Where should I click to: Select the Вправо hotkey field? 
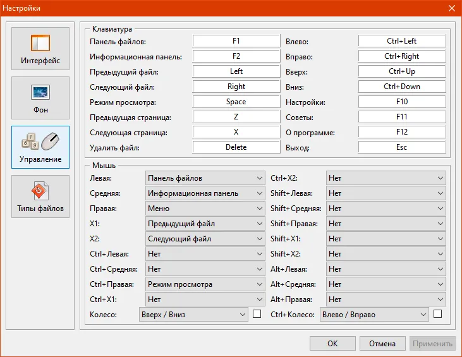pyautogui.click(x=402, y=56)
